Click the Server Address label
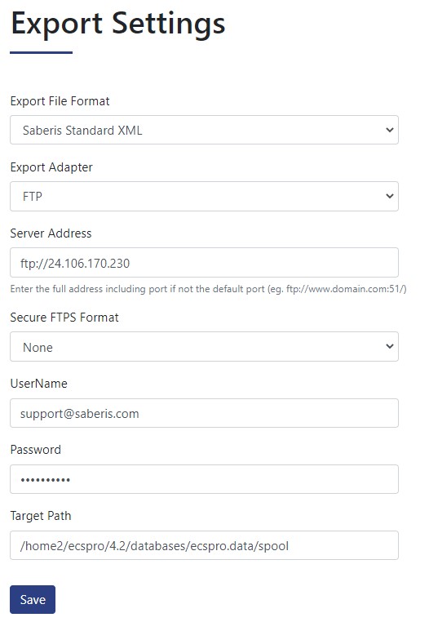This screenshot has height=622, width=429. click(51, 233)
